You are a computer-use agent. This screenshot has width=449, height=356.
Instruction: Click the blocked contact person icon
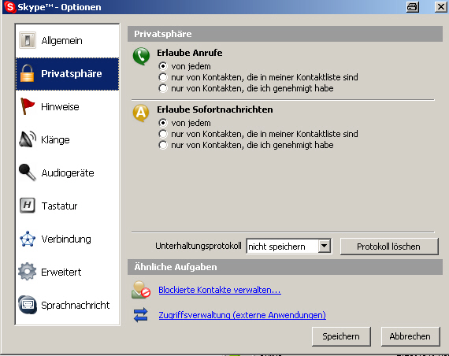tap(141, 290)
